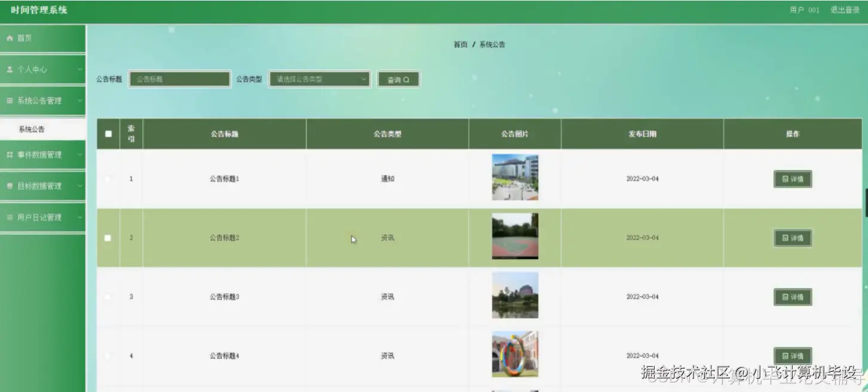
Task: Click 用户 001 in the header
Action: 804,10
